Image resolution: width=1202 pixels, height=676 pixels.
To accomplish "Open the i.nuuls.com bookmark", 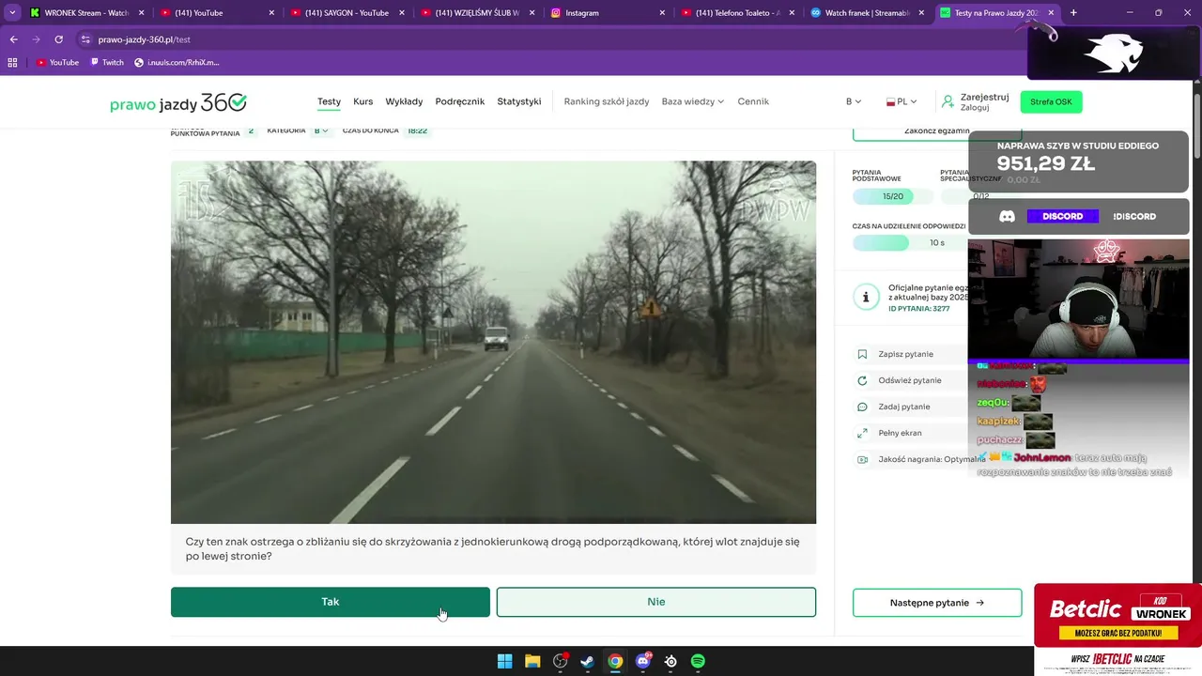I will point(177,62).
